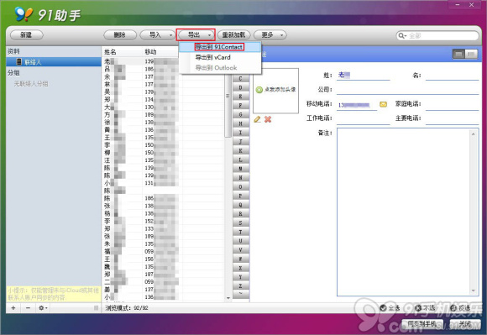487x335 pixels.
Task: Jump to letter Q in alphabet index
Action: tap(241, 205)
